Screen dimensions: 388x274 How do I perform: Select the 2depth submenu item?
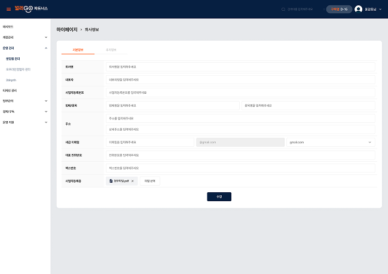(x=11, y=80)
